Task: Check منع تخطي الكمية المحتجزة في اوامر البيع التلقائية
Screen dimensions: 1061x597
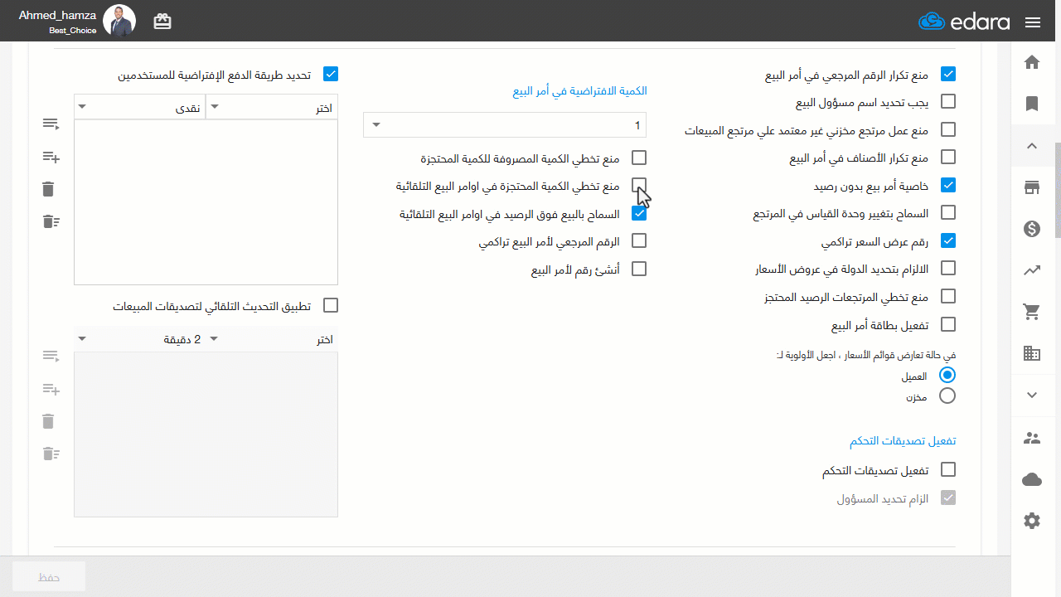Action: click(638, 185)
